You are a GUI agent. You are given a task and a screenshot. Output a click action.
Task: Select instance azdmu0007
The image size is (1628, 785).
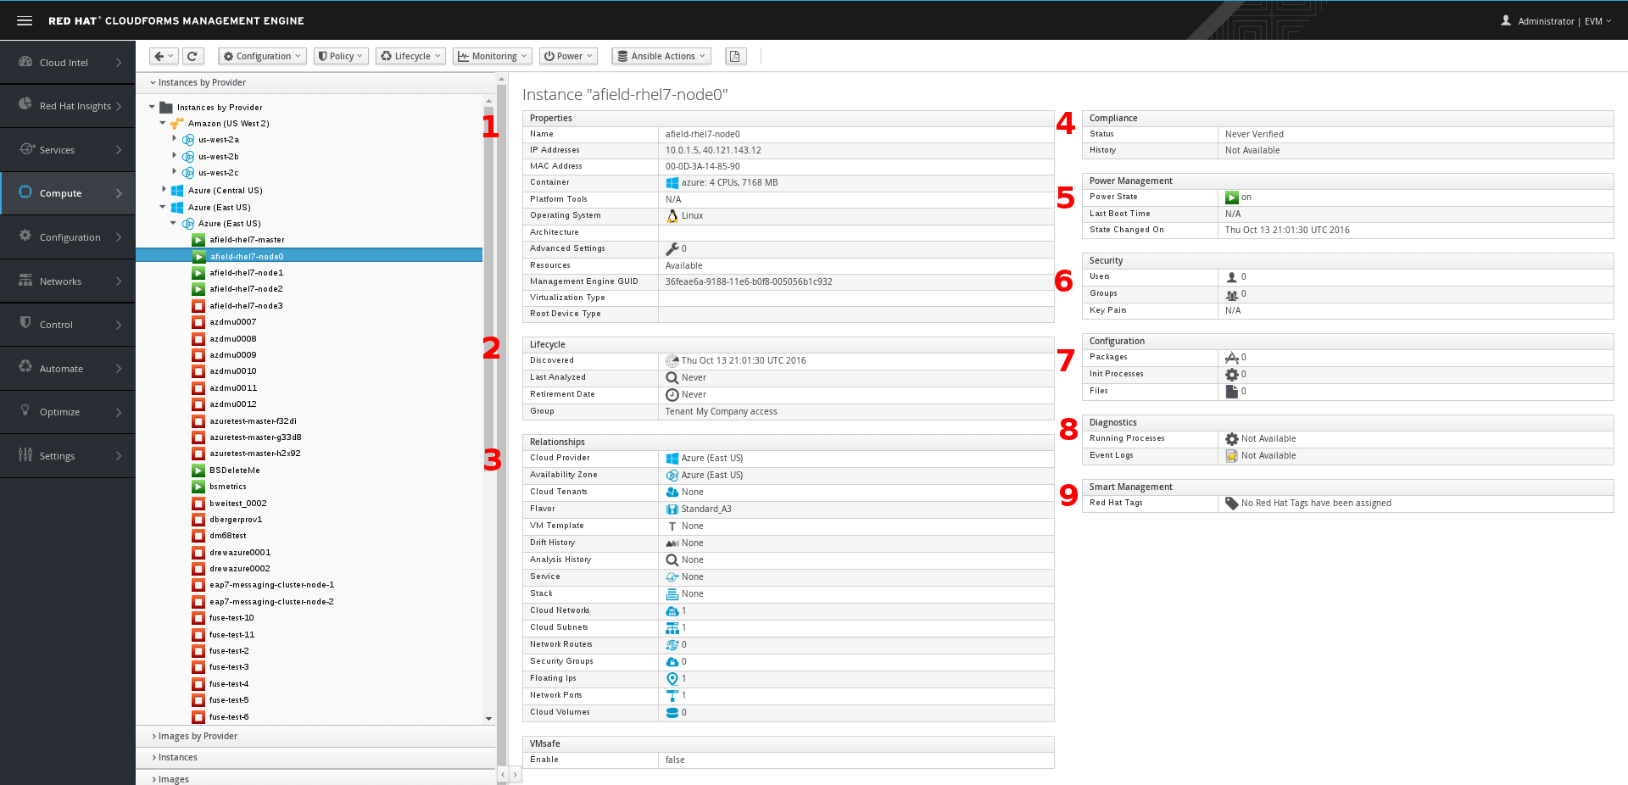click(x=232, y=322)
